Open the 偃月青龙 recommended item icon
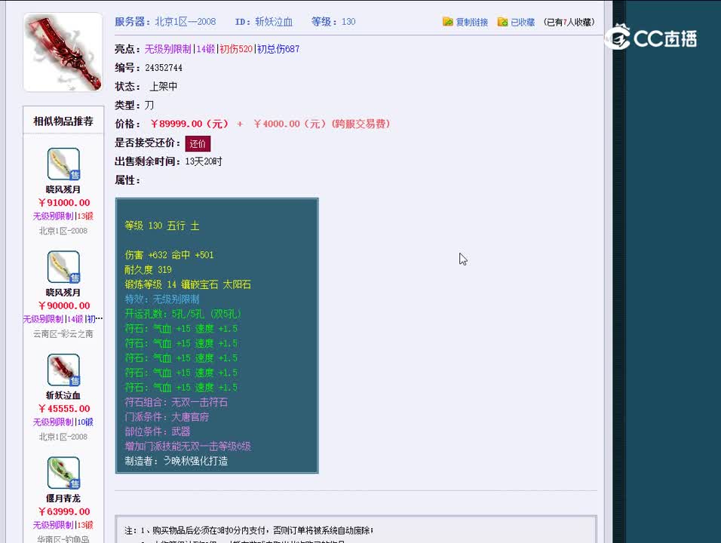 point(63,473)
